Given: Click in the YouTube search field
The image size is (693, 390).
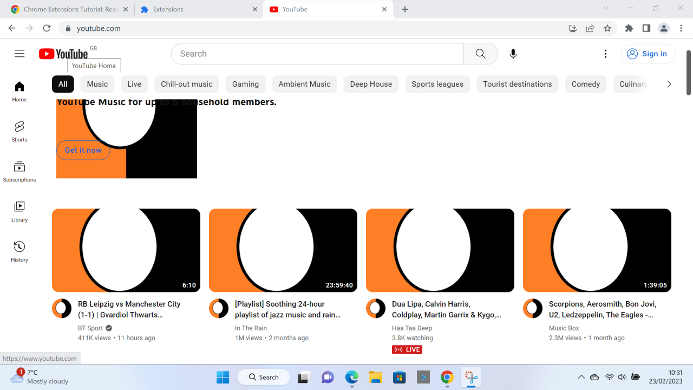Looking at the screenshot, I should (318, 54).
